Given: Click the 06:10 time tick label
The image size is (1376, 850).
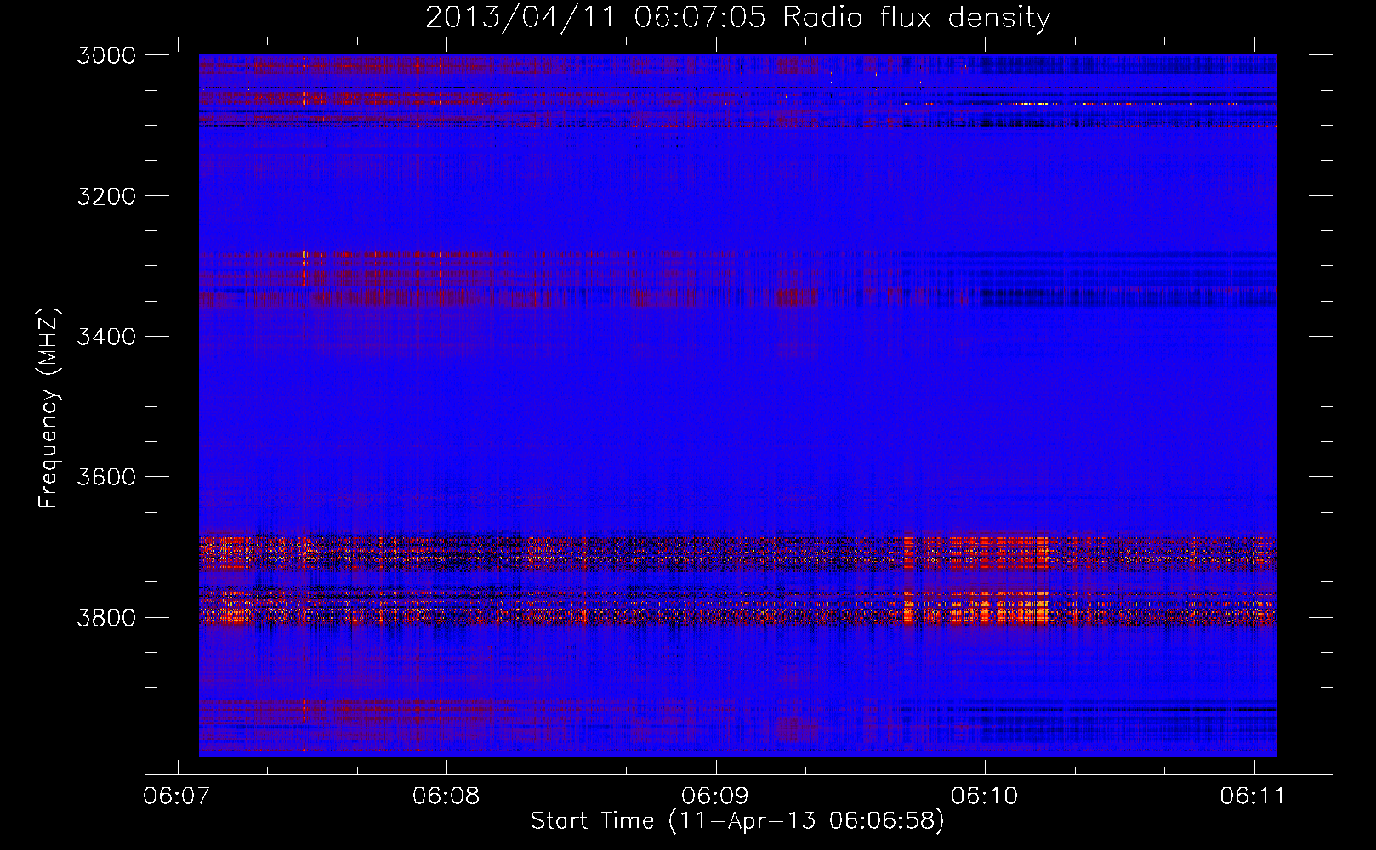Looking at the screenshot, I should 984,796.
